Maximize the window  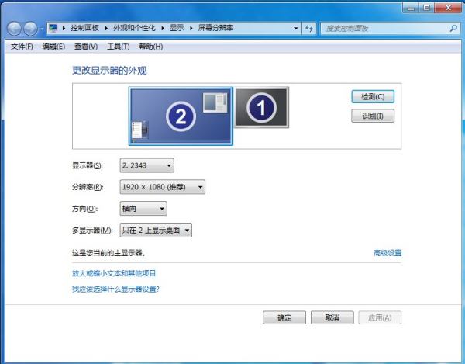(x=427, y=8)
